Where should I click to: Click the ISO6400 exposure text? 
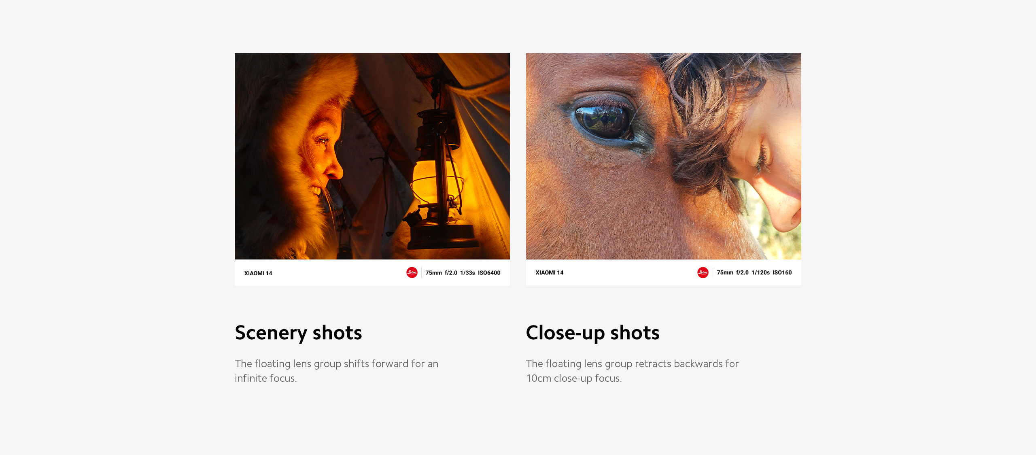pyautogui.click(x=489, y=273)
